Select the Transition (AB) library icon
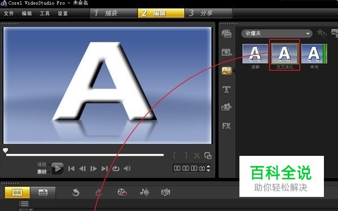Viewport: 338px width, 211px height. (x=226, y=71)
